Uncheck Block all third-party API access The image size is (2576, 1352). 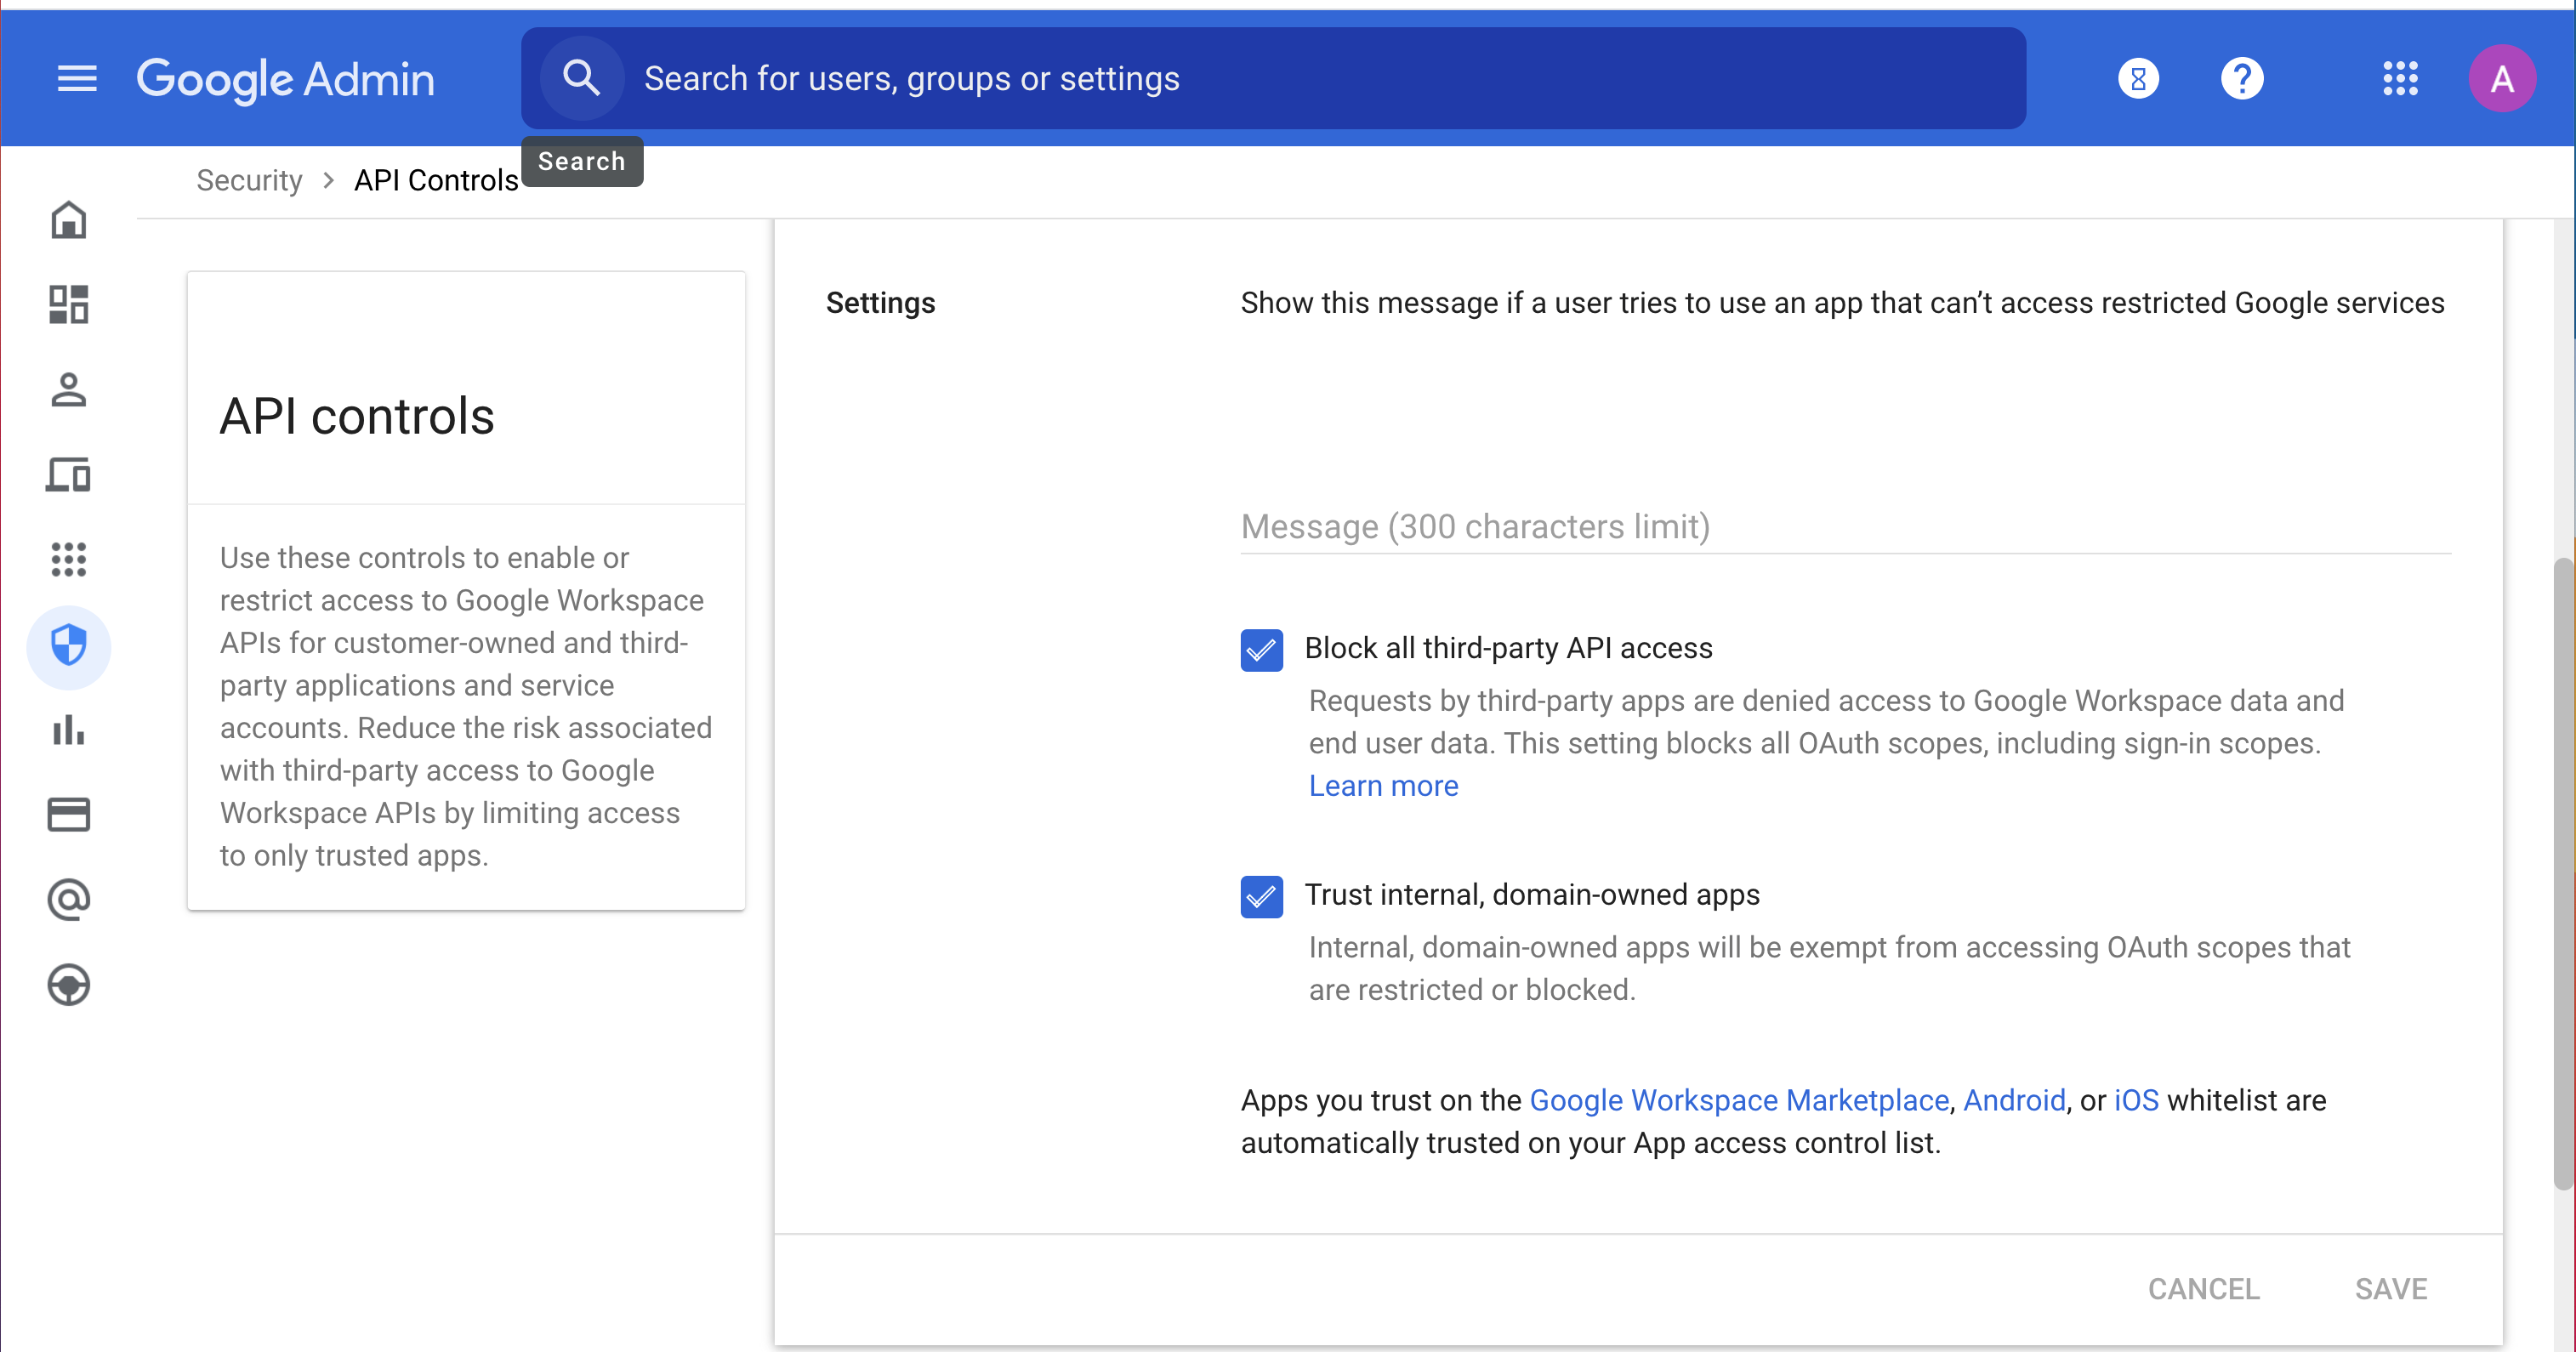point(1261,650)
